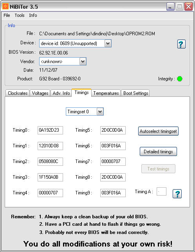Open the File menu
The width and height of the screenshot is (195, 252).
tap(7, 15)
